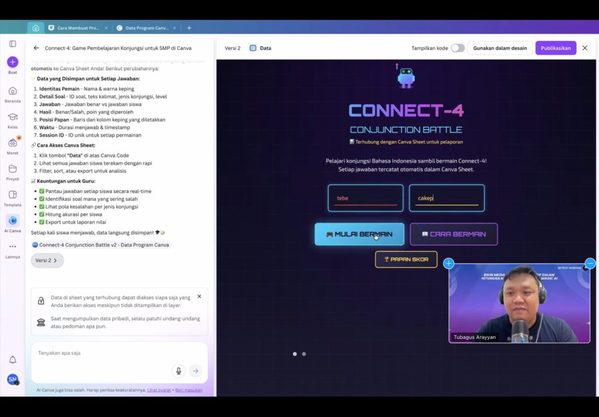The image size is (599, 417).
Task: Open Template section in sidebar
Action: (x=12, y=195)
